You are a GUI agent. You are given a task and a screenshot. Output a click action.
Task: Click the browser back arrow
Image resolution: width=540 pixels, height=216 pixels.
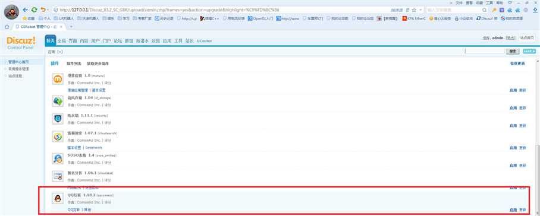click(x=25, y=10)
